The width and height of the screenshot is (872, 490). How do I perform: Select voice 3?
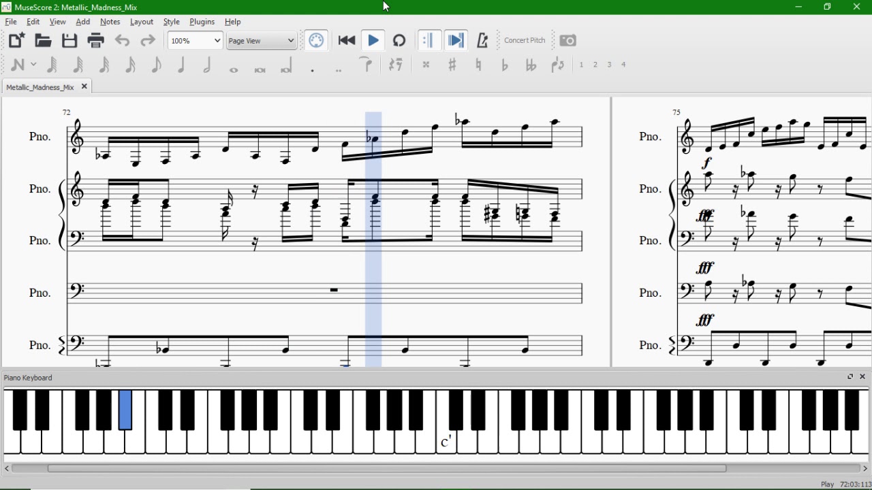tap(609, 65)
